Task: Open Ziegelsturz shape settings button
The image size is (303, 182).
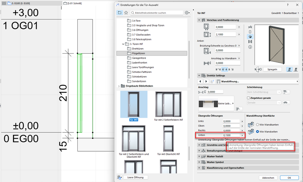Action: tap(286, 103)
